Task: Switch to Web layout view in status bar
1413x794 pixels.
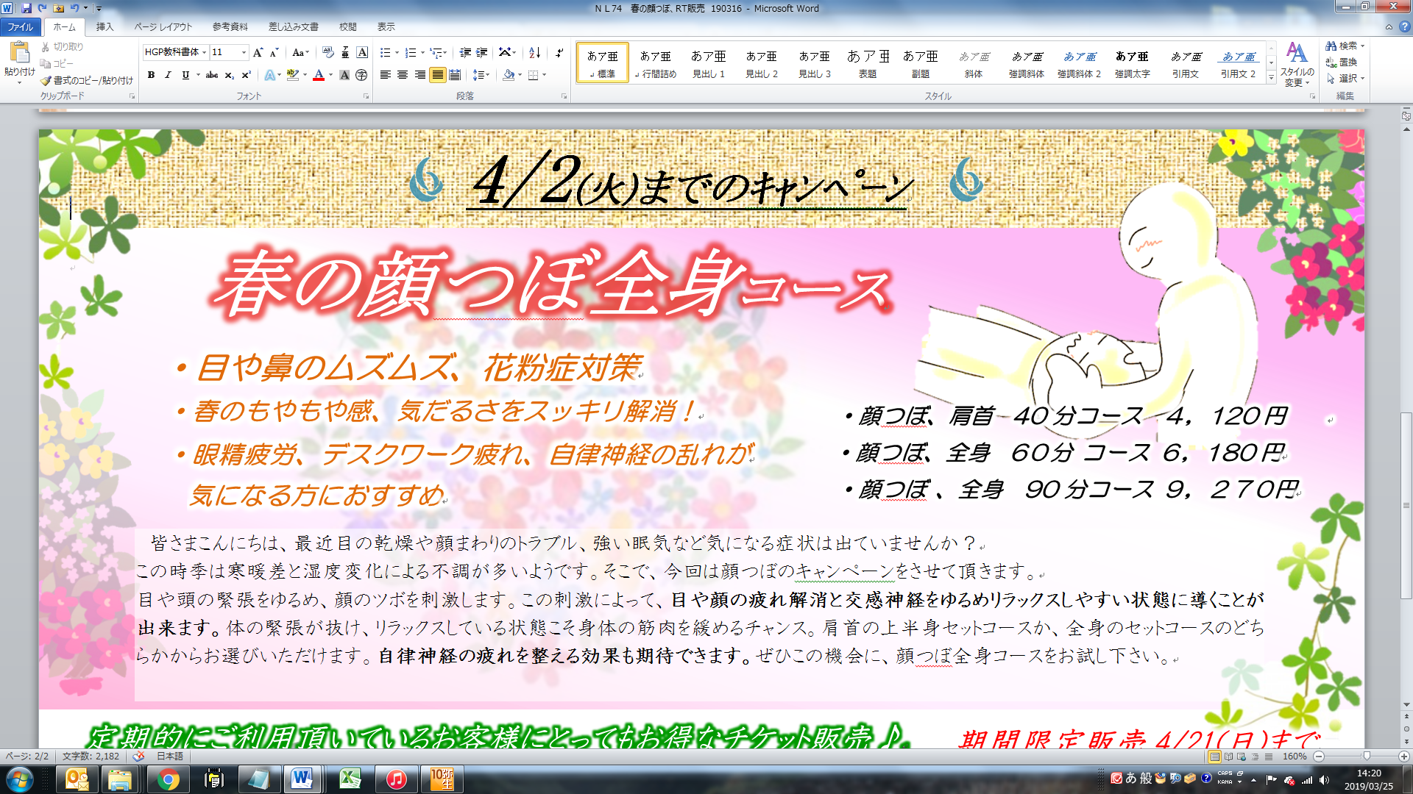Action: tap(1242, 757)
